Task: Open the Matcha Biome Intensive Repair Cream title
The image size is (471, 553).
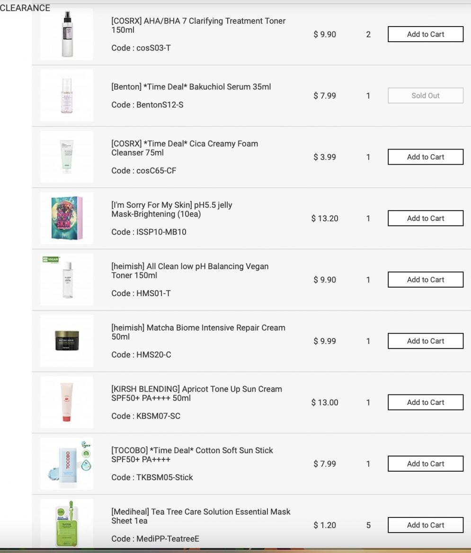Action: [198, 332]
